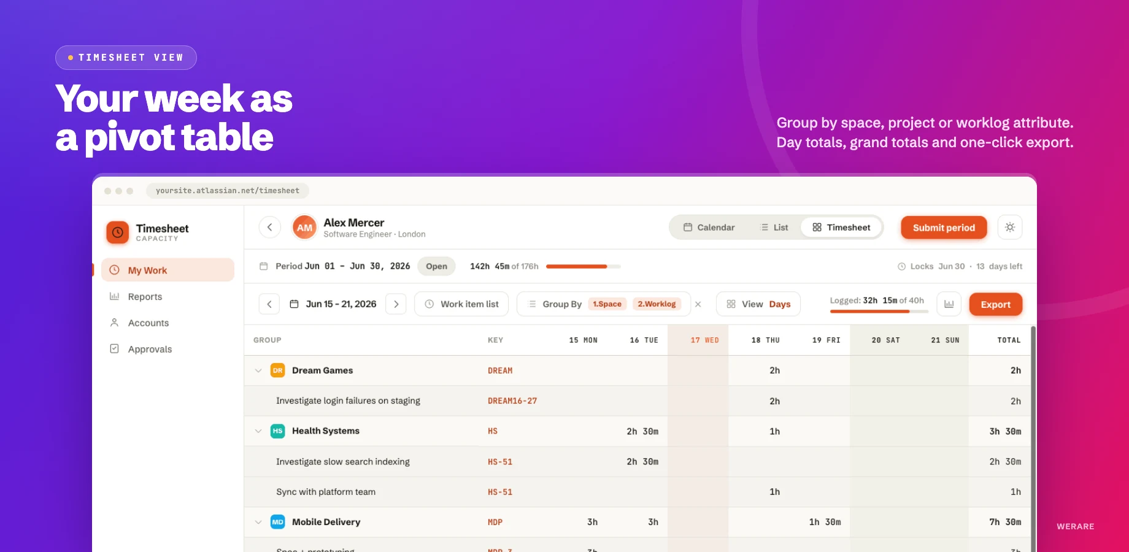Viewport: 1129px width, 552px height.
Task: Click the period calendar icon
Action: (264, 266)
